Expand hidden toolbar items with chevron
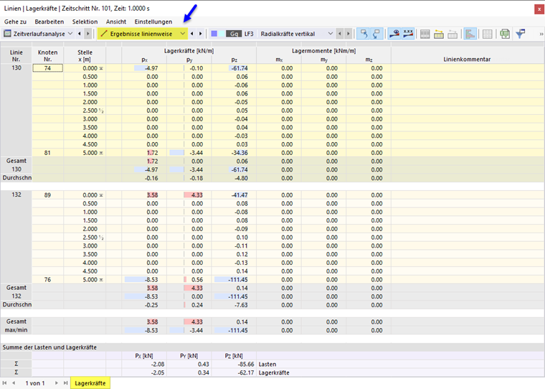Viewport: 545px width, 389px height. (540, 34)
